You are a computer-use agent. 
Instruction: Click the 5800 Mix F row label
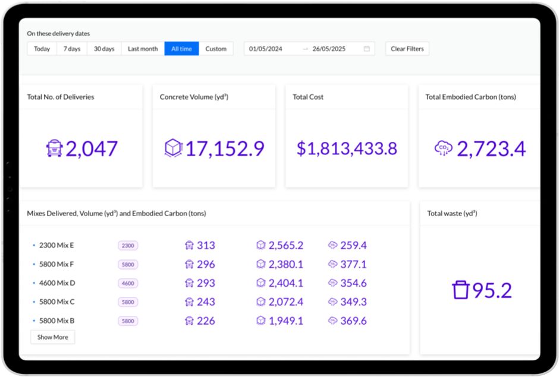point(56,264)
